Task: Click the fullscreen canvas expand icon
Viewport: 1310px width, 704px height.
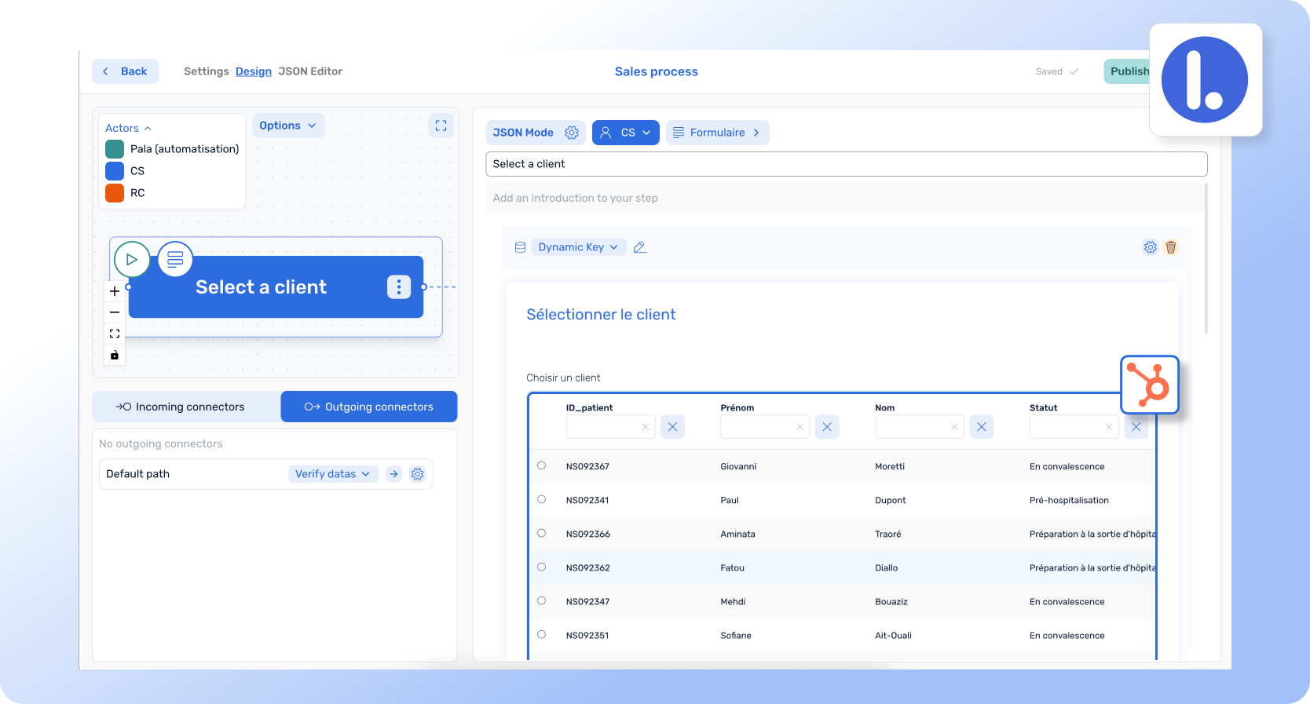Action: click(x=441, y=126)
